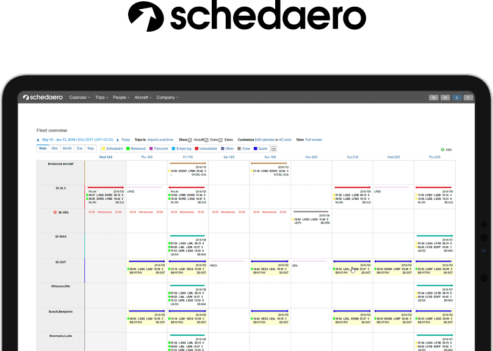Switch to the Main view tab
493x351 pixels.
[43, 149]
